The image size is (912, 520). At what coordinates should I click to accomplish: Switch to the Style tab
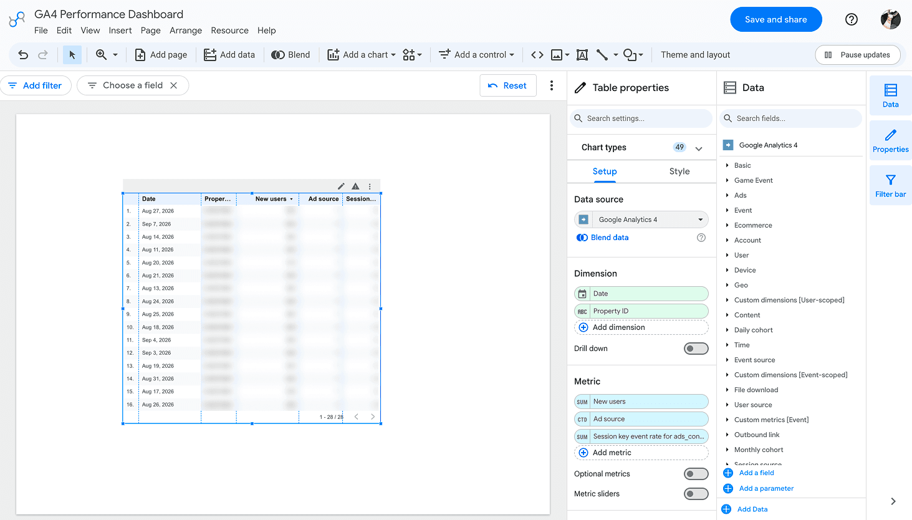pyautogui.click(x=679, y=171)
